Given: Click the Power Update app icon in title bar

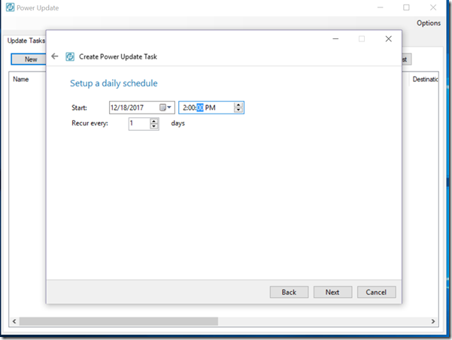Looking at the screenshot, I should click(x=10, y=8).
